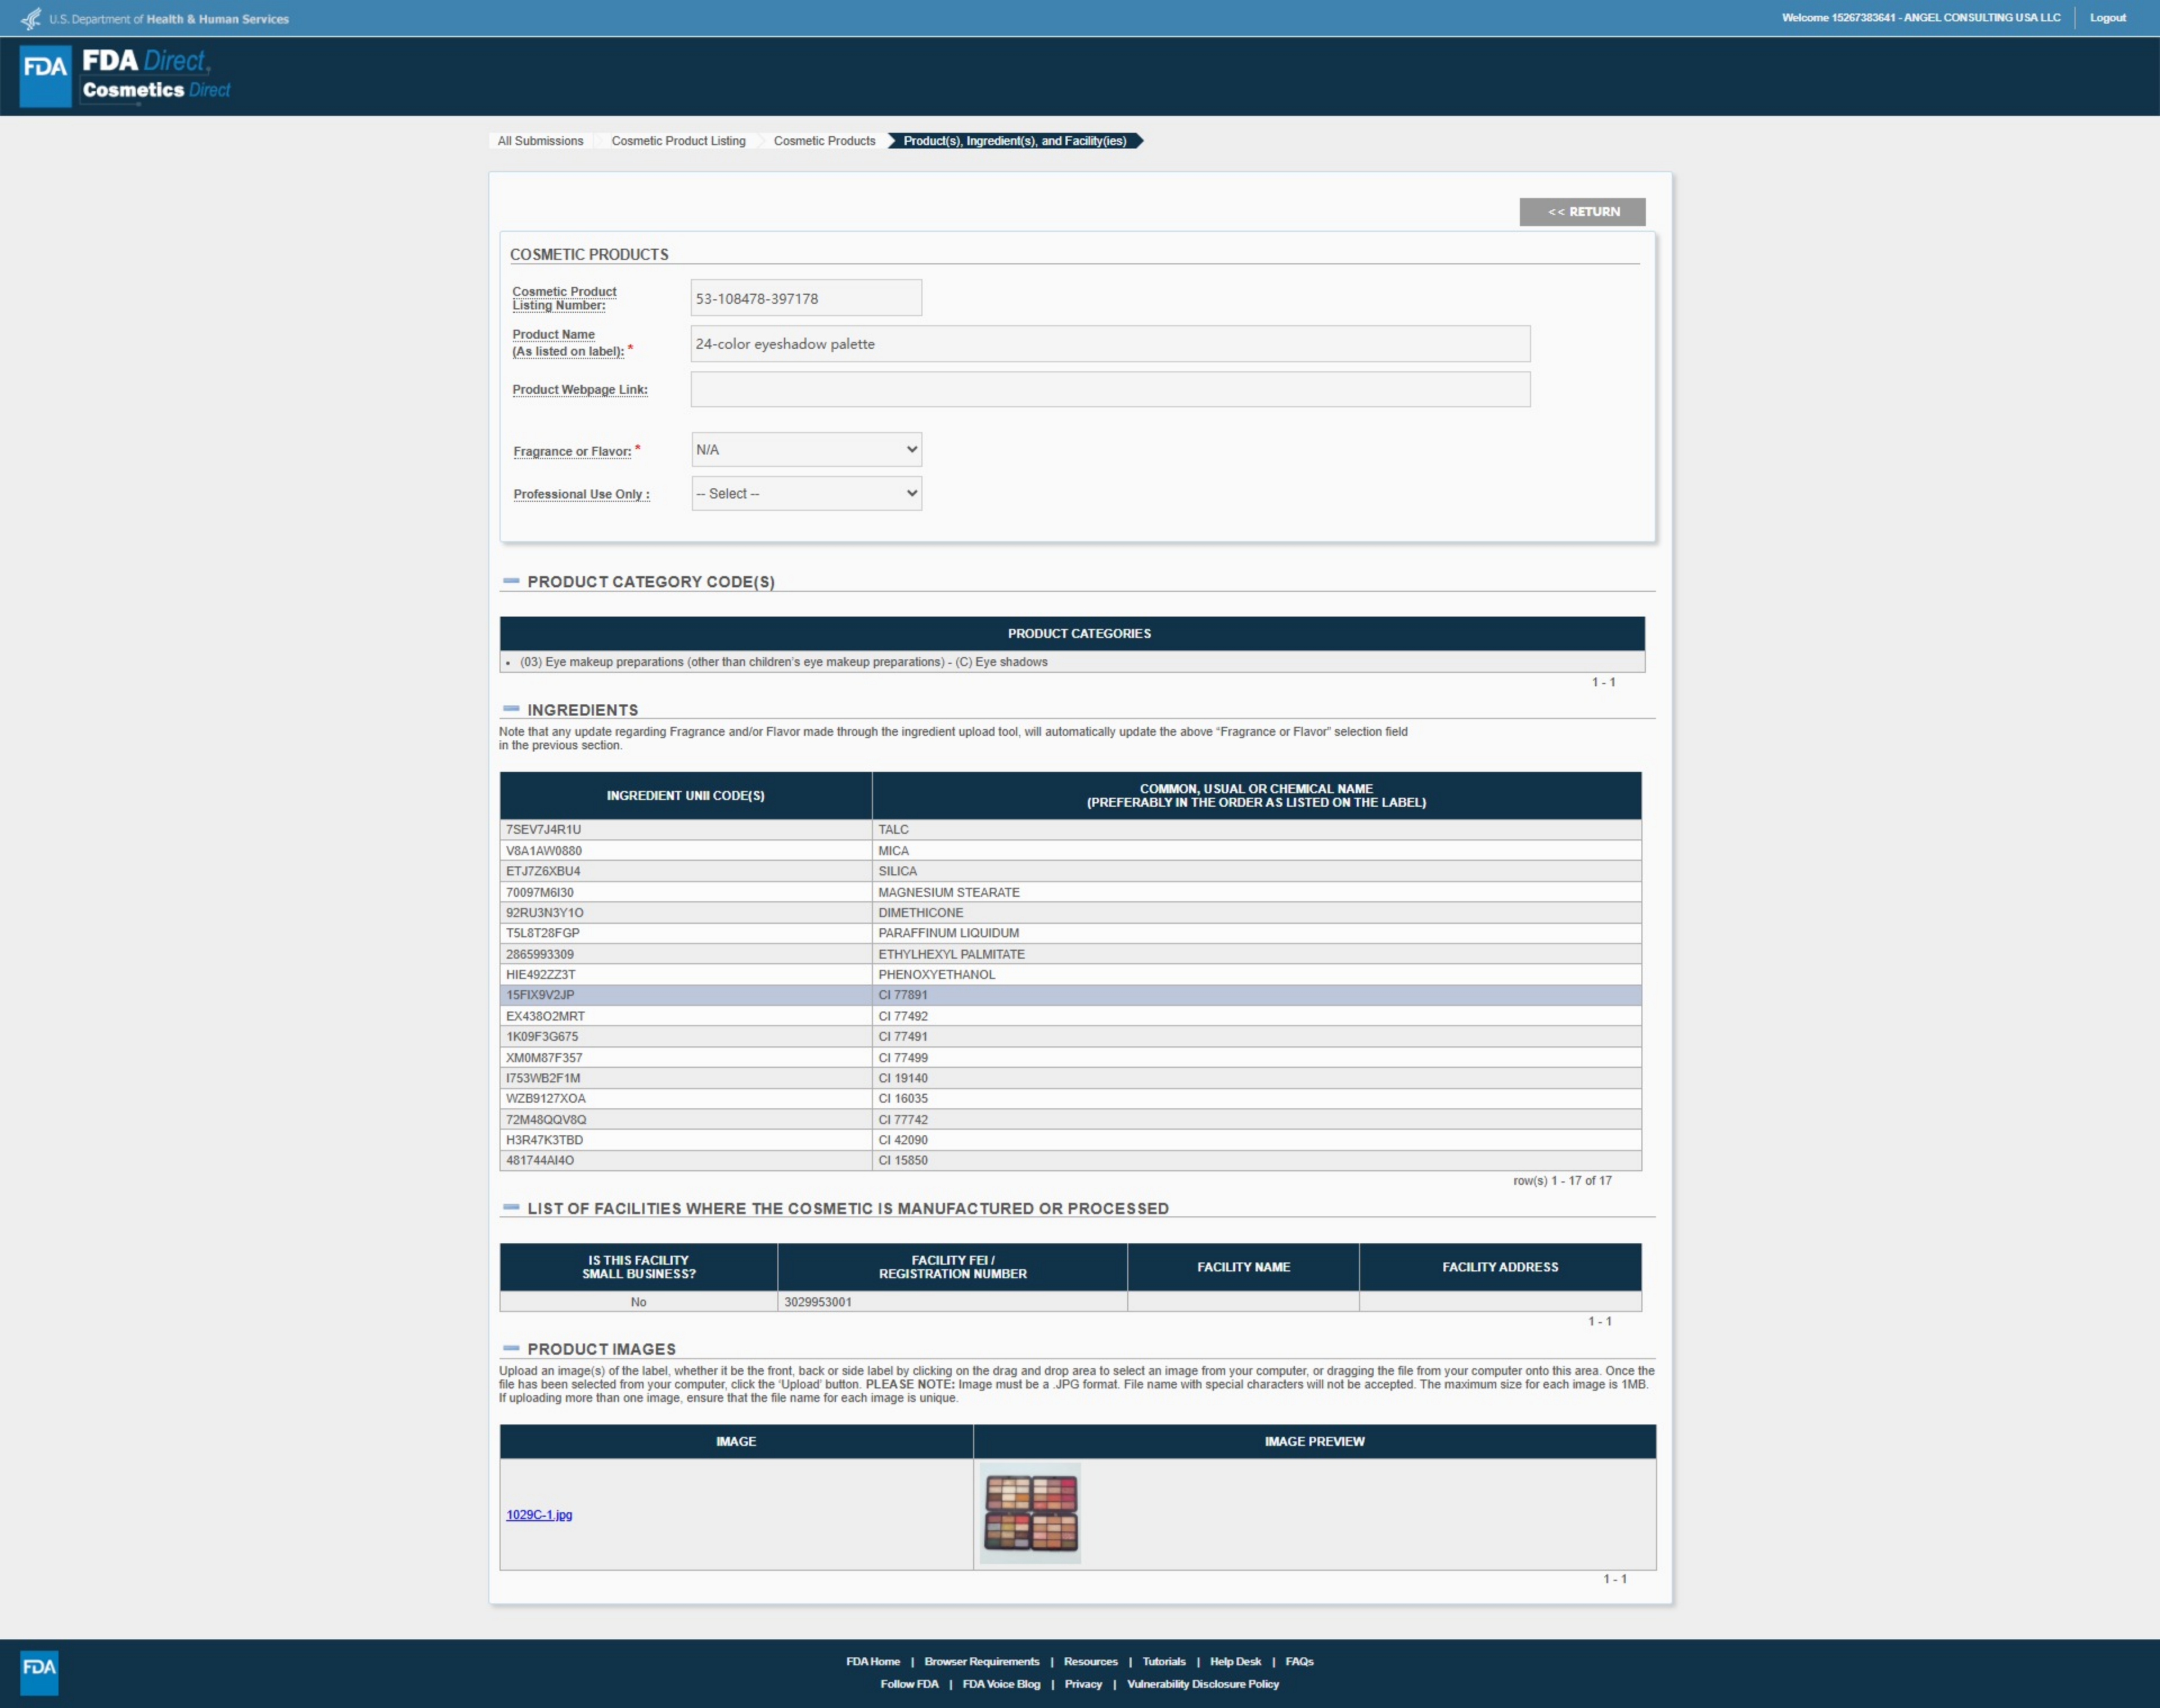Open the 1029C-1.jpg image link

click(x=539, y=1514)
